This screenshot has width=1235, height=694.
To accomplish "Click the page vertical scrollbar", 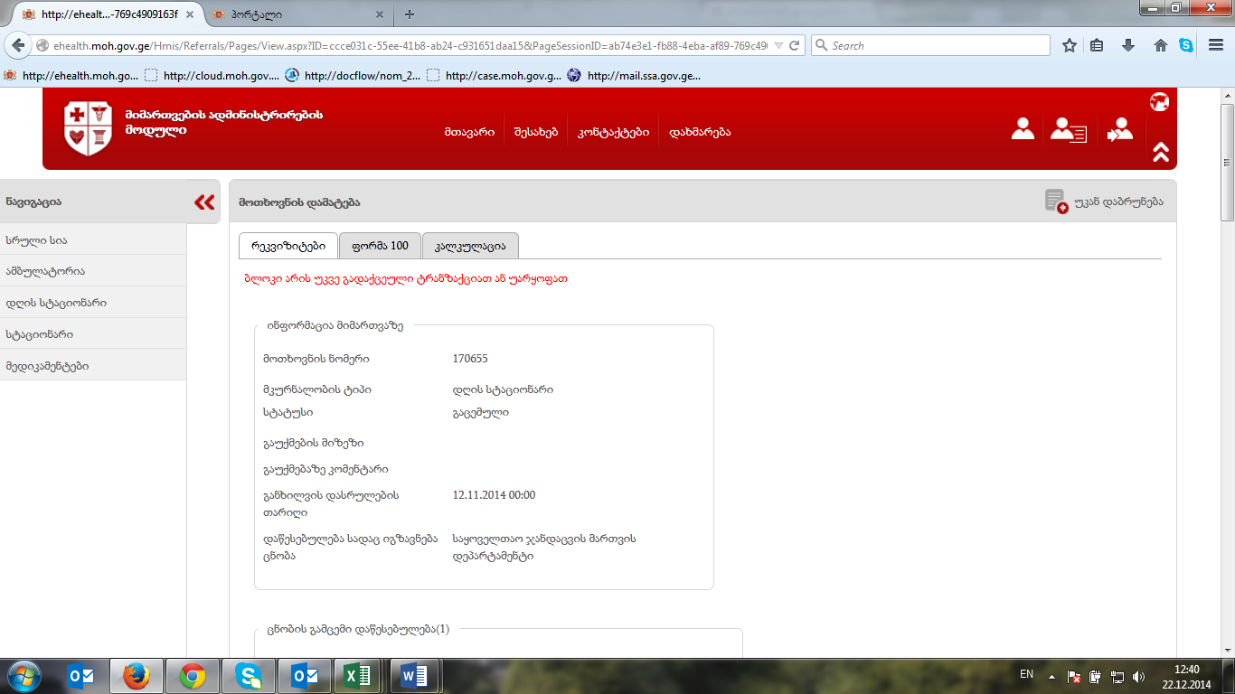I will click(x=1227, y=361).
